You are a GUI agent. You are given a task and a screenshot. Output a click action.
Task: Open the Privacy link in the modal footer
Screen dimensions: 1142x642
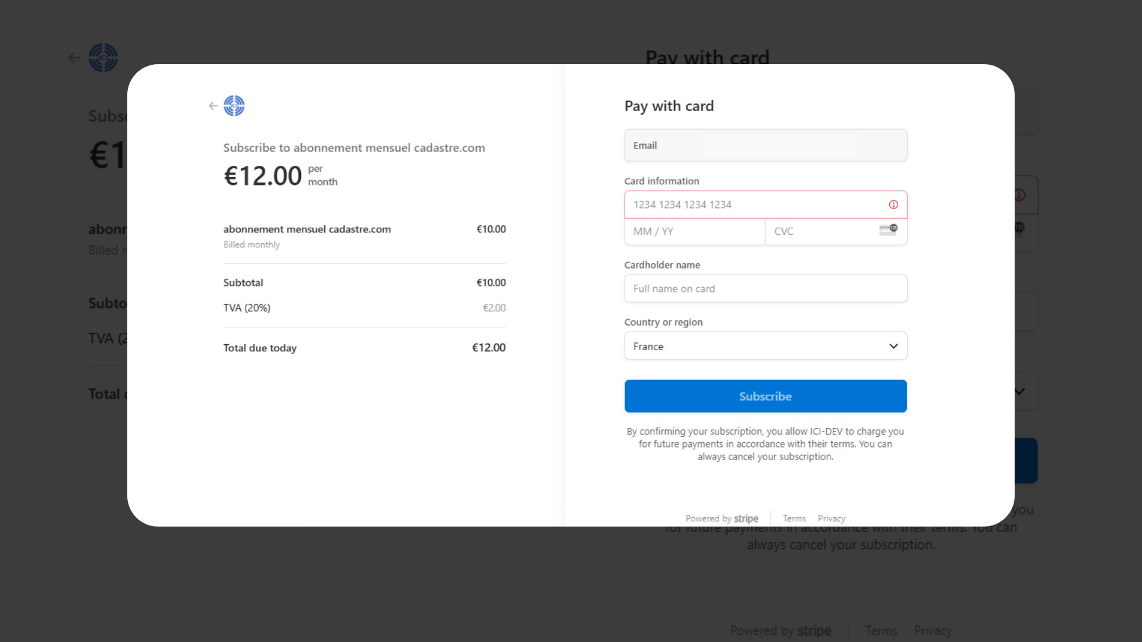click(831, 518)
